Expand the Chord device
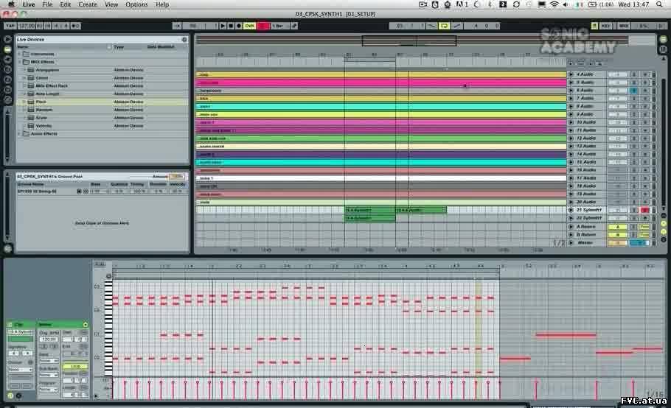The height and width of the screenshot is (408, 671). coord(24,78)
